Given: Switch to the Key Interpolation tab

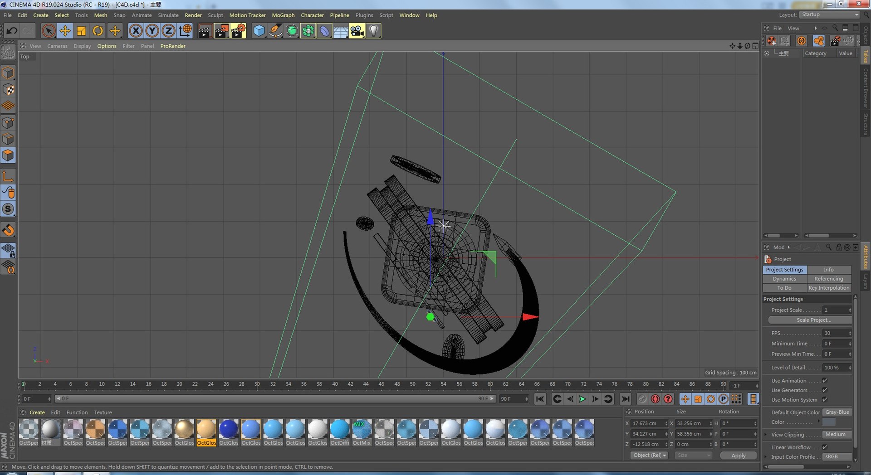Looking at the screenshot, I should click(829, 288).
